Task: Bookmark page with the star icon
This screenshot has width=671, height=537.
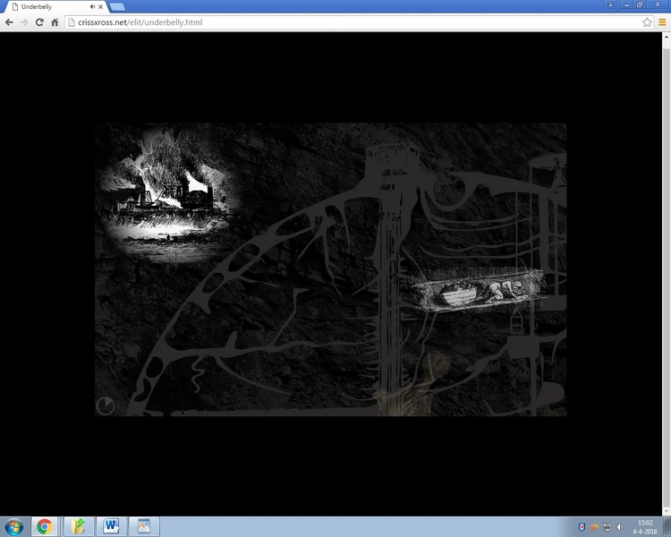Action: coord(647,22)
